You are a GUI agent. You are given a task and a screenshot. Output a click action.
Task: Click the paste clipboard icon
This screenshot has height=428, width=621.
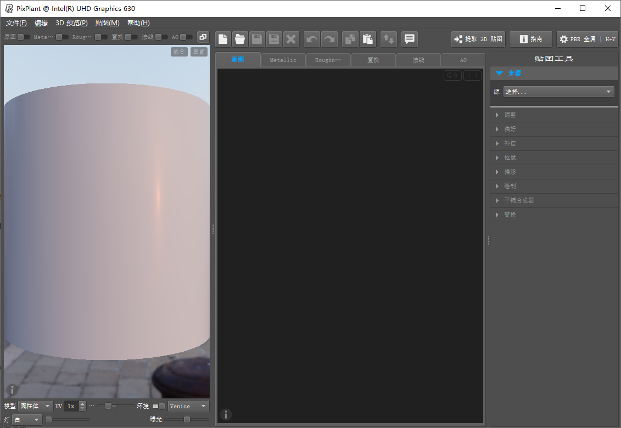pos(367,39)
